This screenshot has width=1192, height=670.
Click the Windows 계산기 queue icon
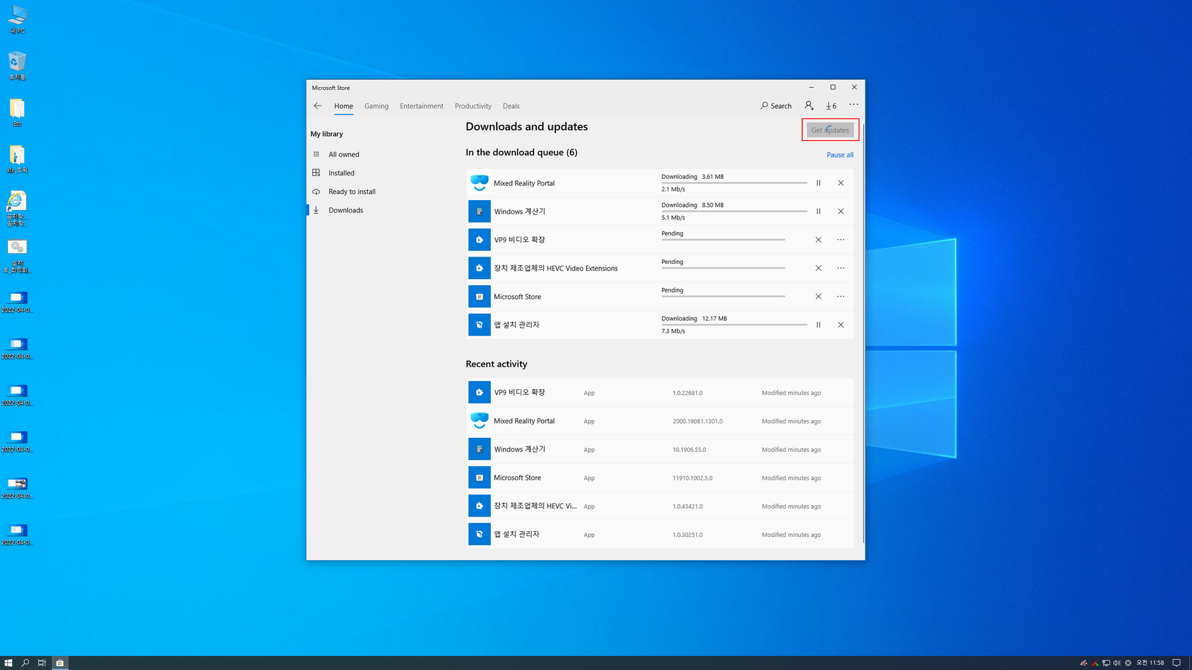tap(480, 211)
